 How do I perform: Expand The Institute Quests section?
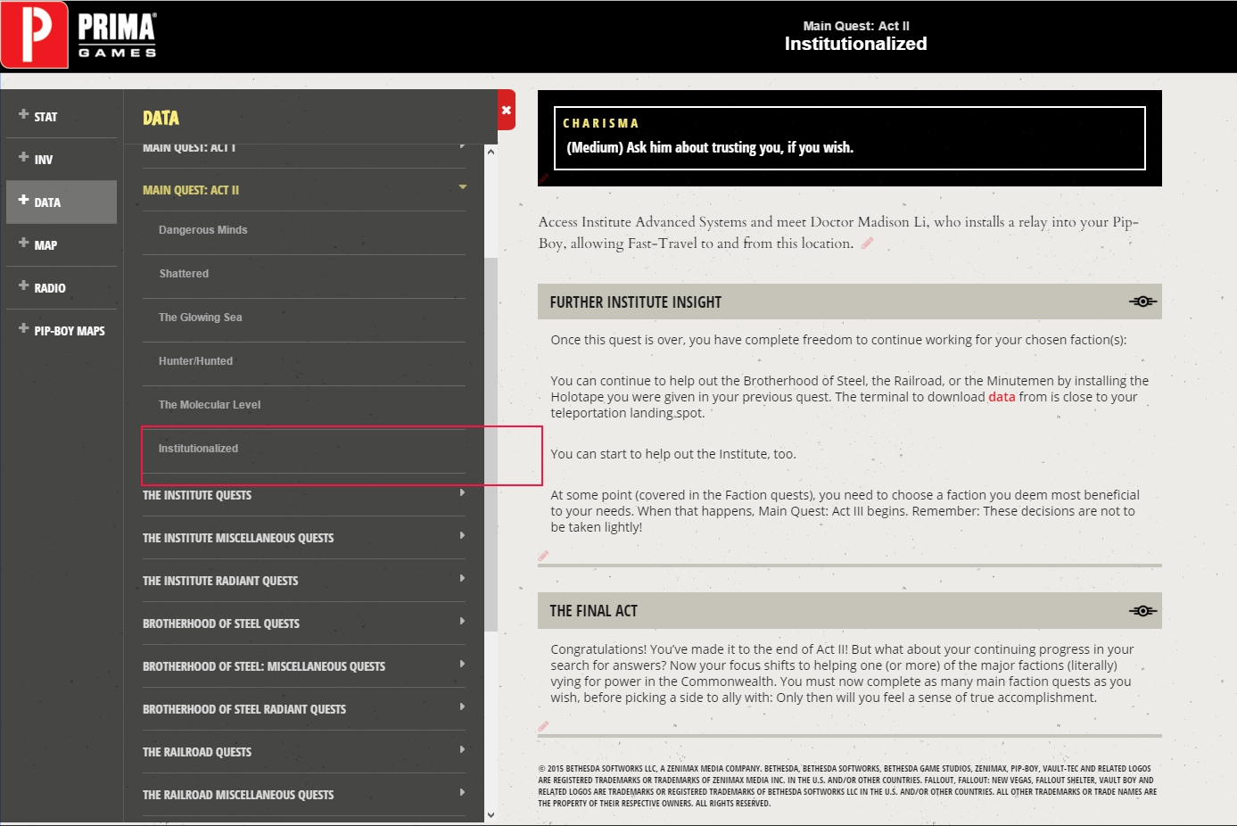tap(304, 495)
